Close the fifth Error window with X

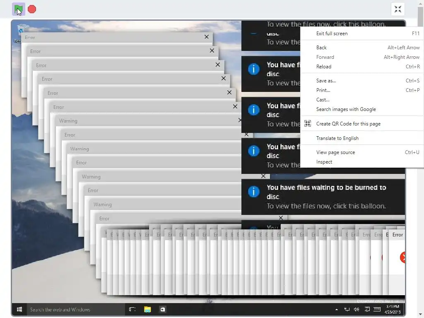click(x=229, y=92)
